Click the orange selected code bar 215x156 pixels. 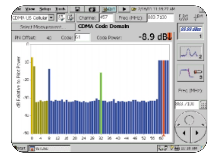coord(164,97)
